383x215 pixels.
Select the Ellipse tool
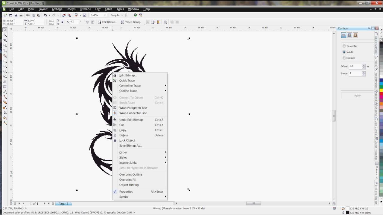click(x=5, y=67)
